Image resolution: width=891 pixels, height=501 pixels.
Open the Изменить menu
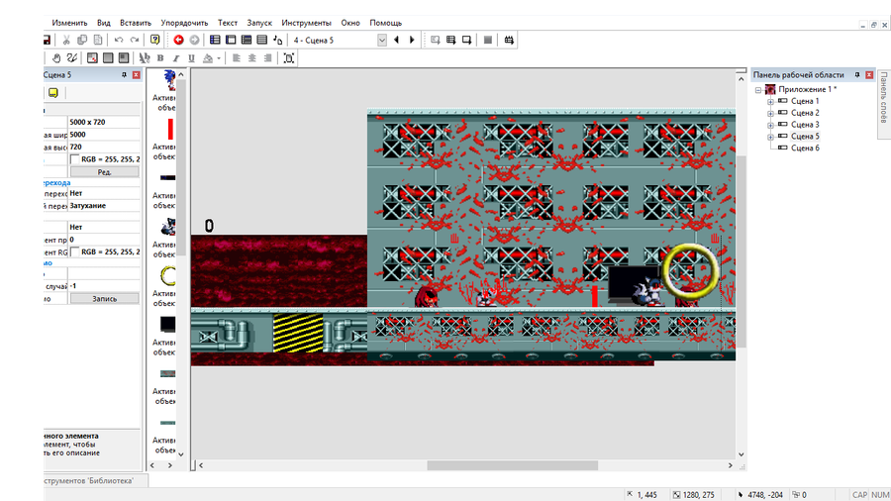click(x=69, y=23)
